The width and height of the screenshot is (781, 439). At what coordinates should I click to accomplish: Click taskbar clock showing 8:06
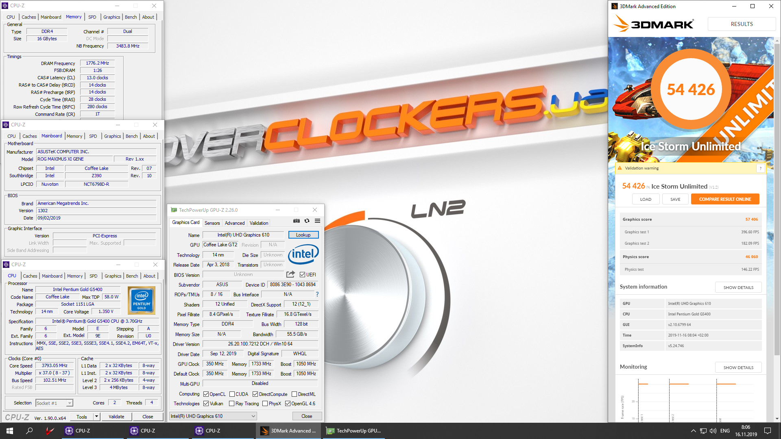pyautogui.click(x=746, y=431)
